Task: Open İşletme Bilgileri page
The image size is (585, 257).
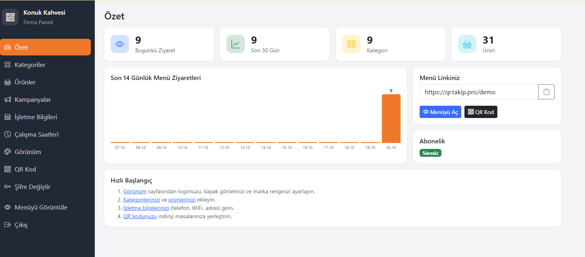Action: [45, 117]
